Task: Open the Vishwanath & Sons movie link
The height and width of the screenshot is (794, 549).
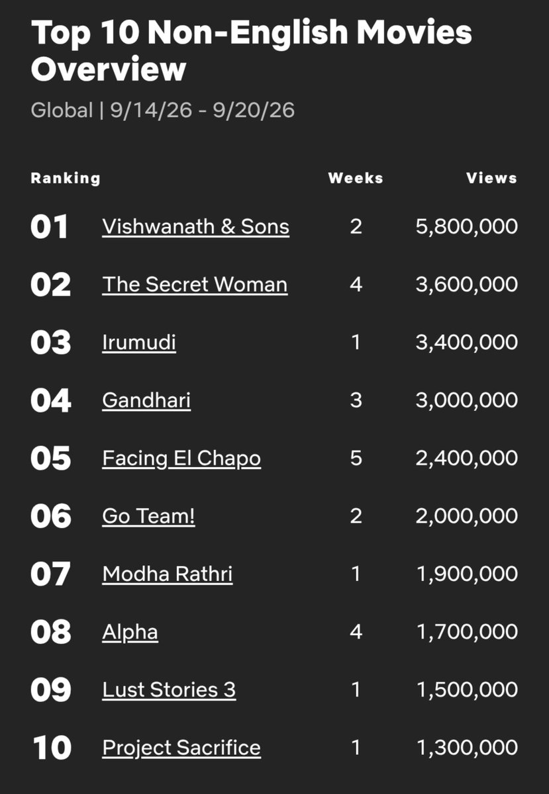Action: 195,226
